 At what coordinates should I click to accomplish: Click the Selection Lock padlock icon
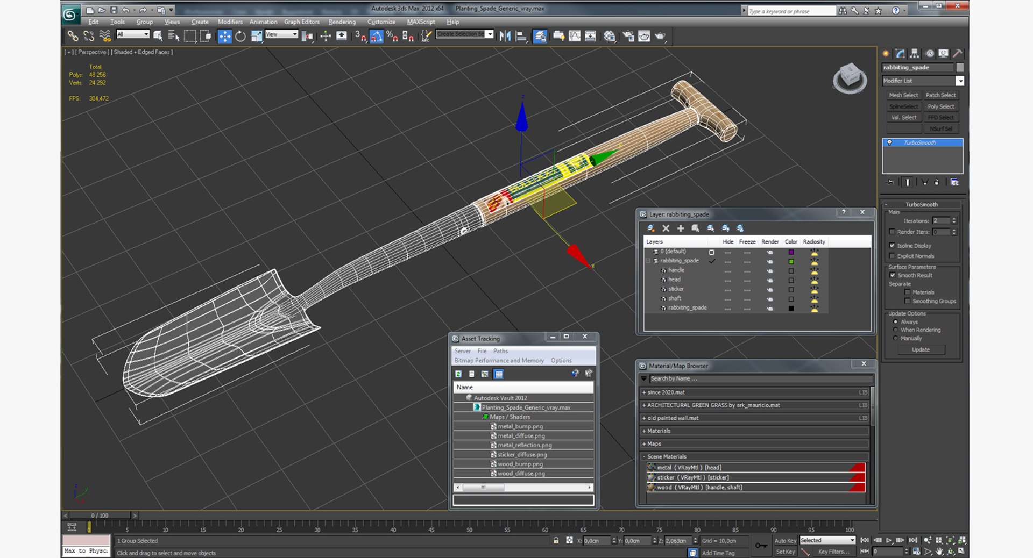click(556, 541)
